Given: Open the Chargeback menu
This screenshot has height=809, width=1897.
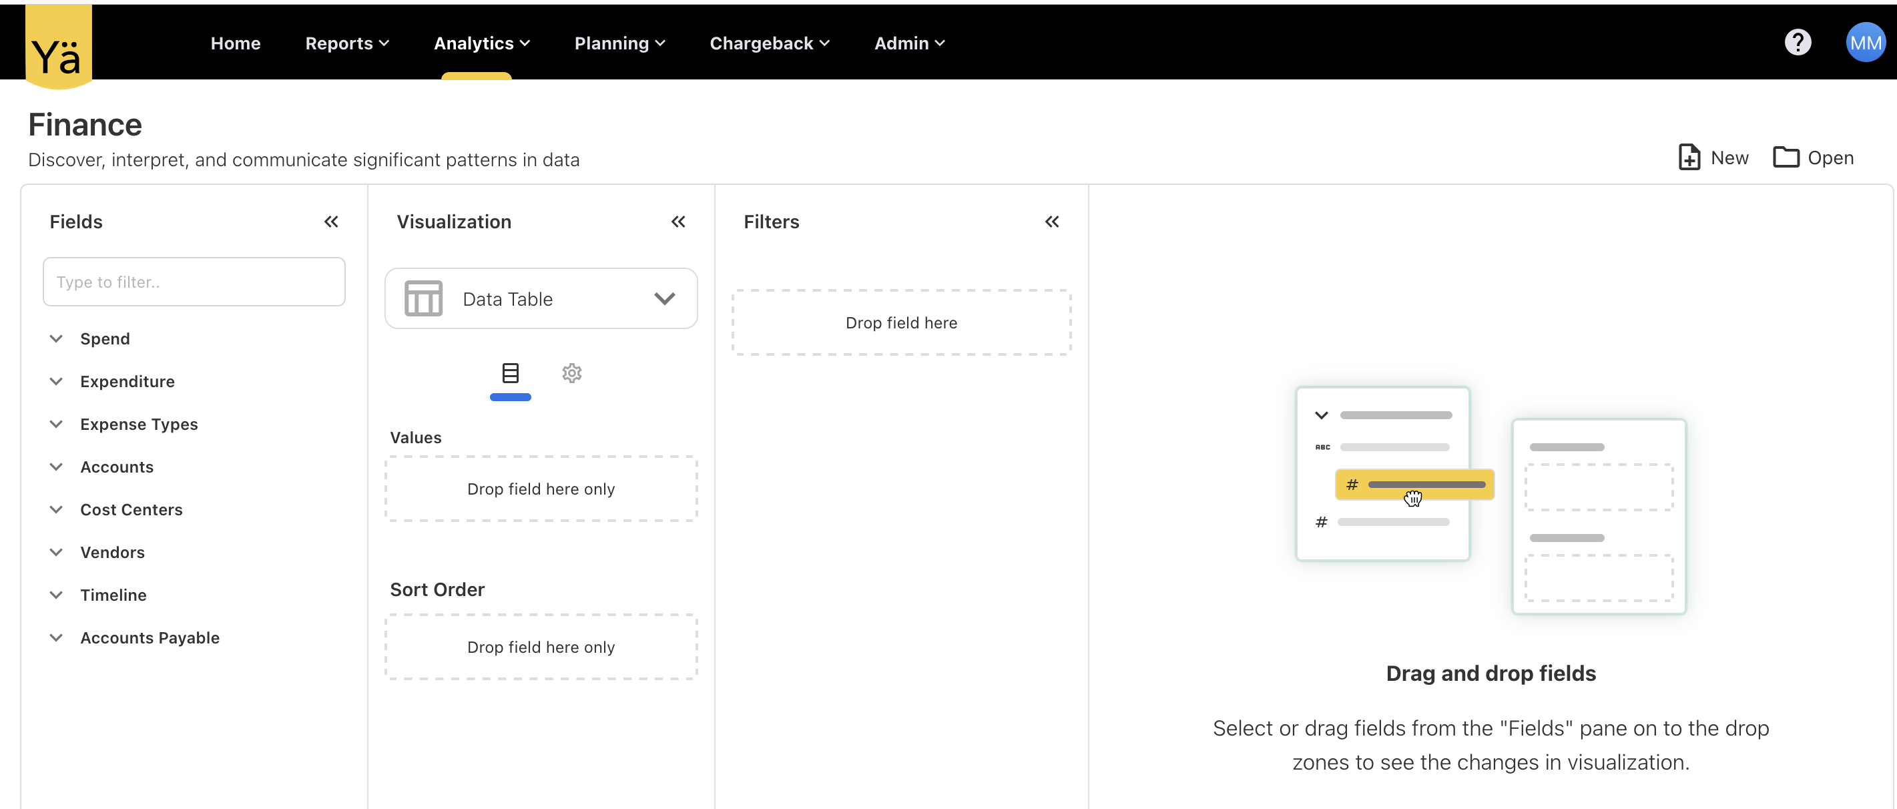Looking at the screenshot, I should click(x=769, y=43).
